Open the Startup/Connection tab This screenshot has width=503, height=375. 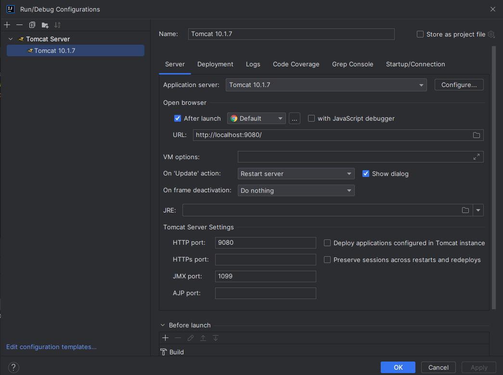point(415,64)
